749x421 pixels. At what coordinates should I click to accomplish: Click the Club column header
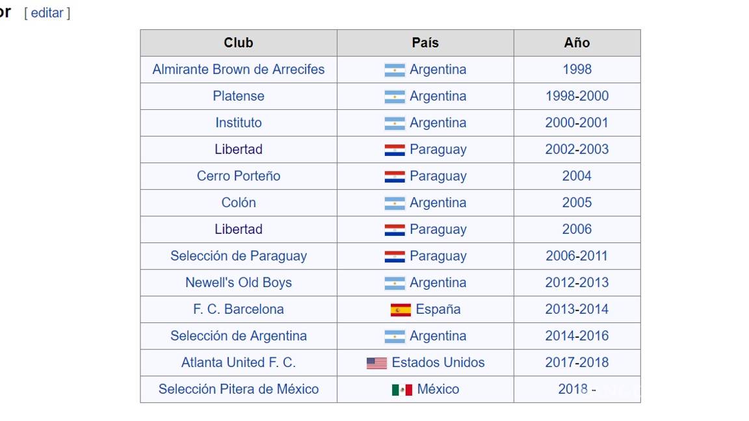[238, 42]
